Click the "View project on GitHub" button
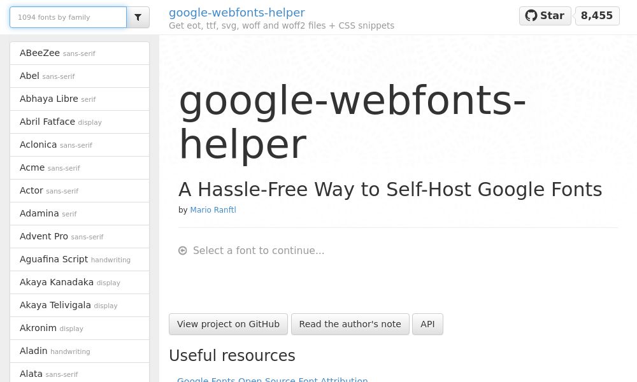The height and width of the screenshot is (382, 637). 228,324
